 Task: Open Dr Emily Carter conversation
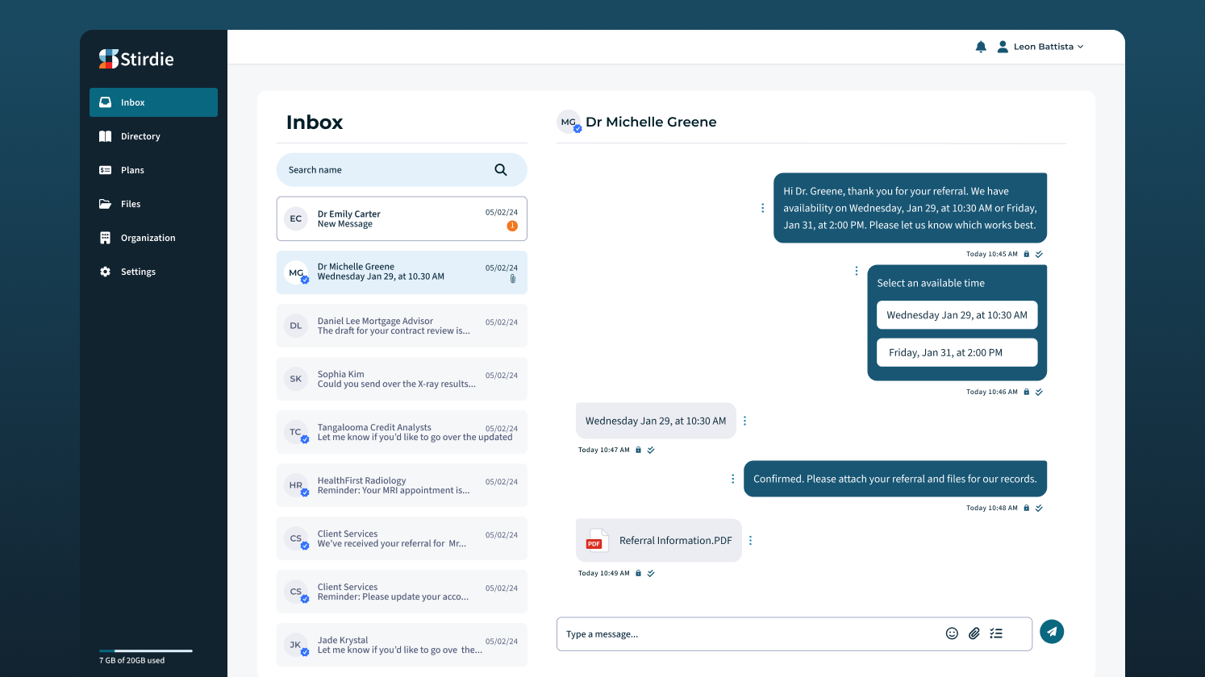pyautogui.click(x=402, y=219)
